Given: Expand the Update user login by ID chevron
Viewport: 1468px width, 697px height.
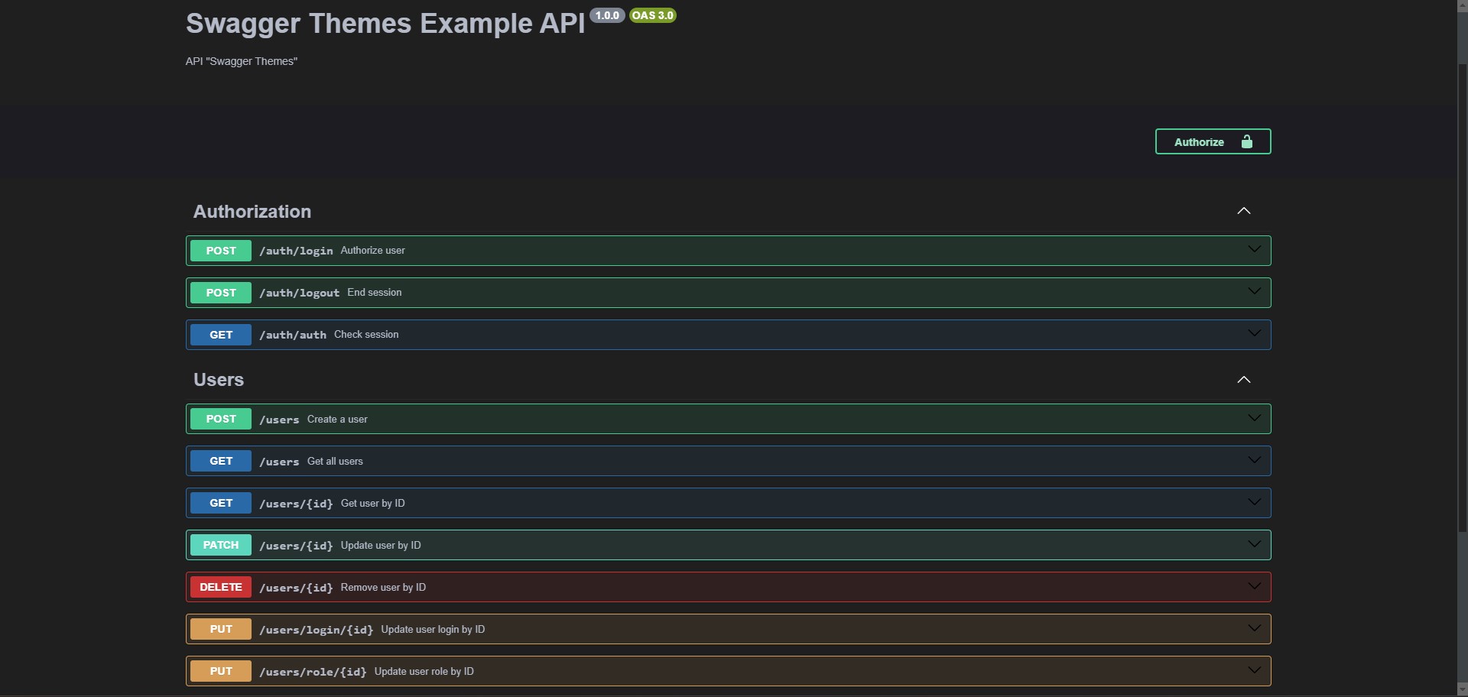Looking at the screenshot, I should tap(1254, 628).
